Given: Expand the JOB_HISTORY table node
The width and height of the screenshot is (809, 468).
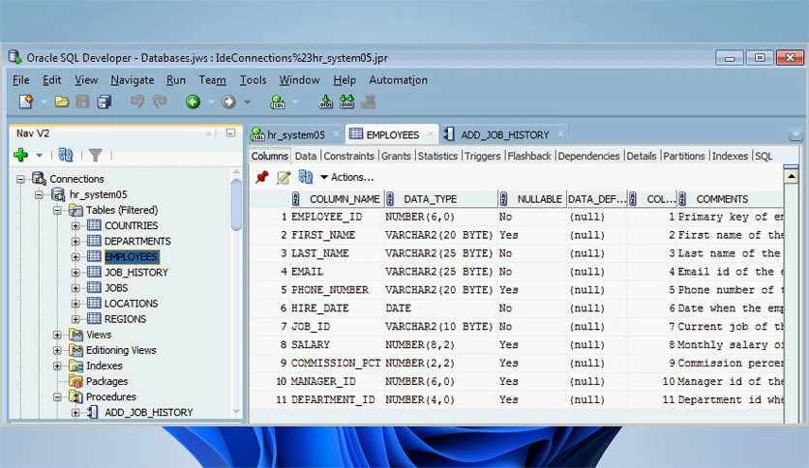Looking at the screenshot, I should [75, 273].
